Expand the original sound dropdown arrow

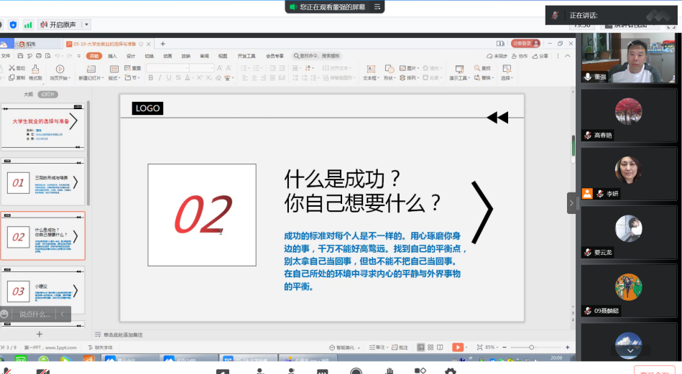click(x=86, y=25)
